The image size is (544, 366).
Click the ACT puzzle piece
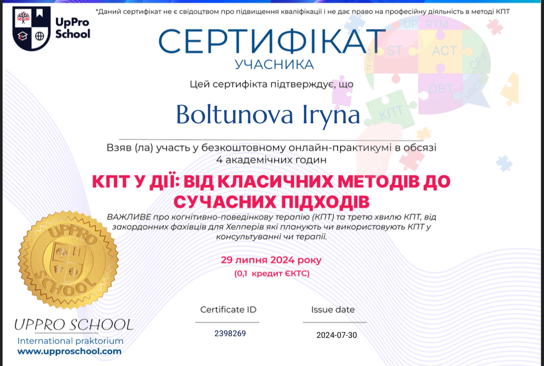pos(444,51)
